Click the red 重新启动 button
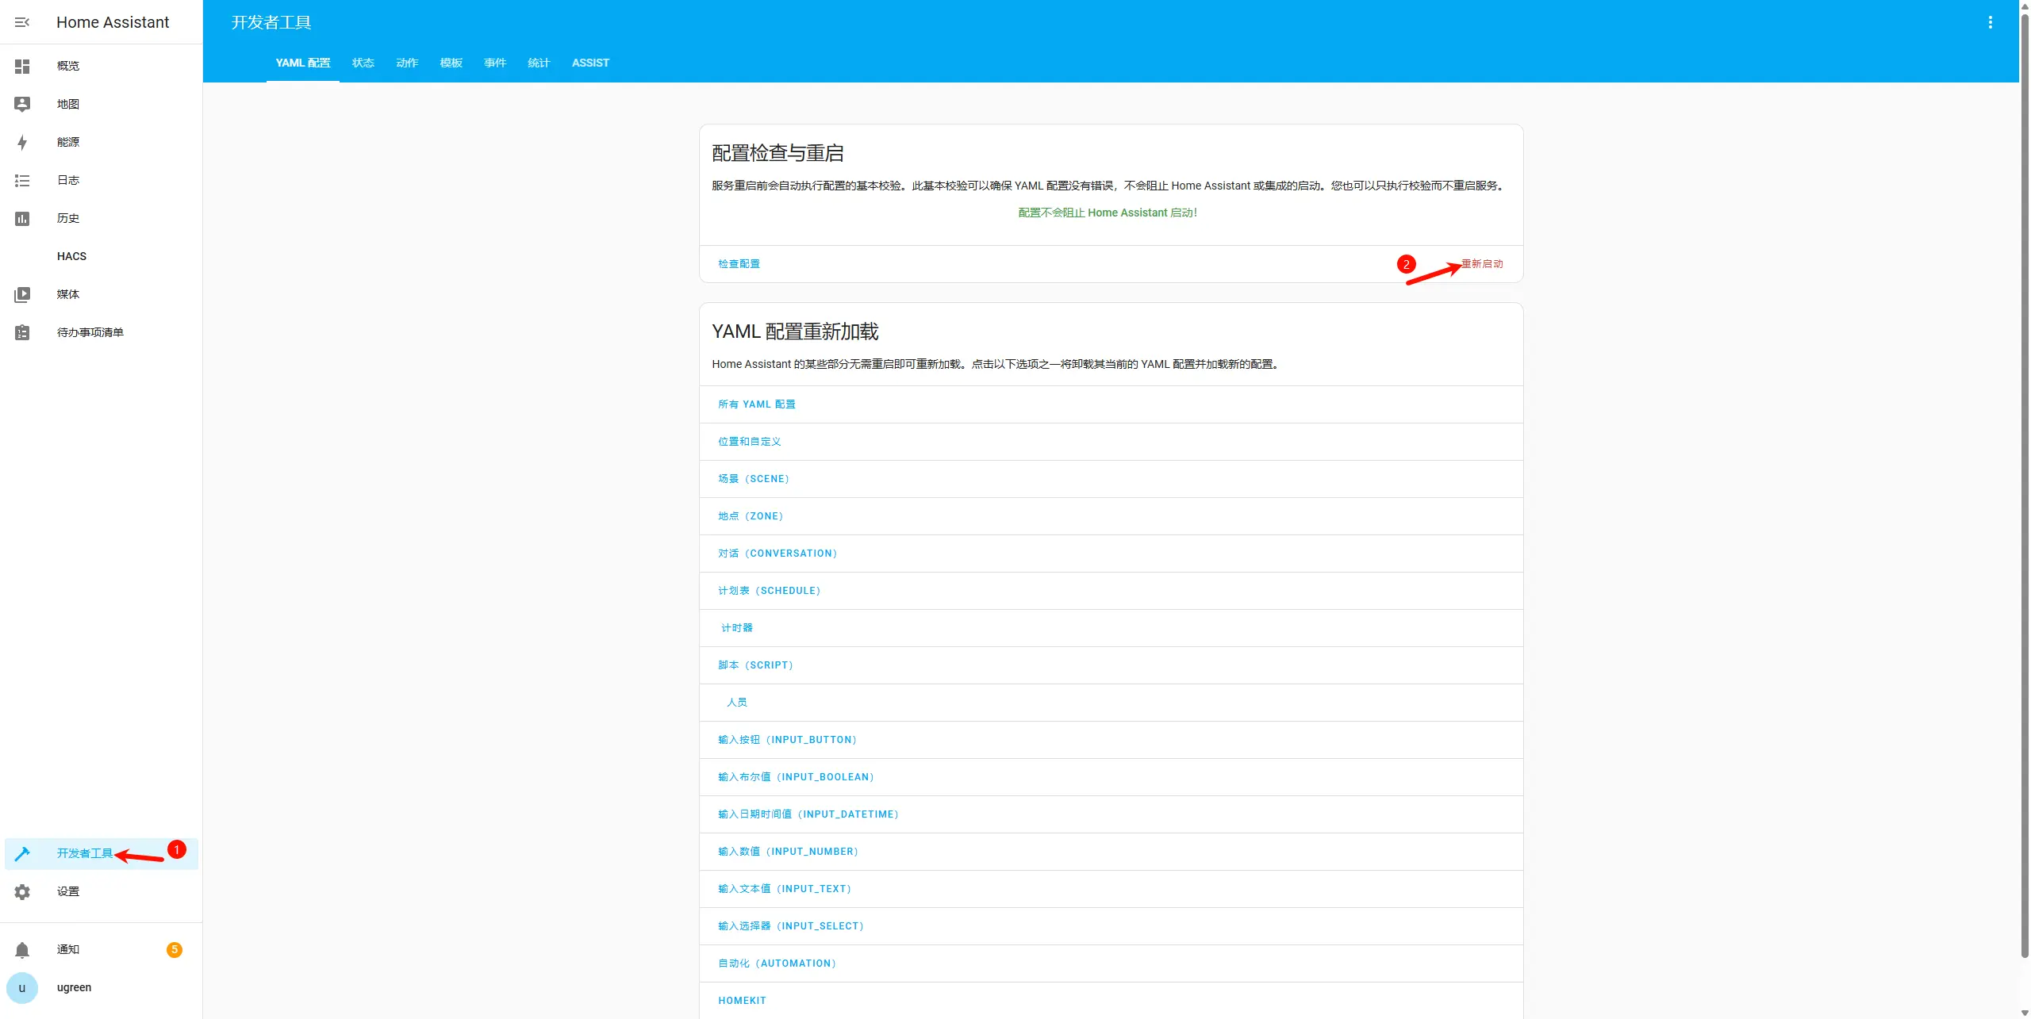Screen dimensions: 2031x1019 tap(1483, 264)
